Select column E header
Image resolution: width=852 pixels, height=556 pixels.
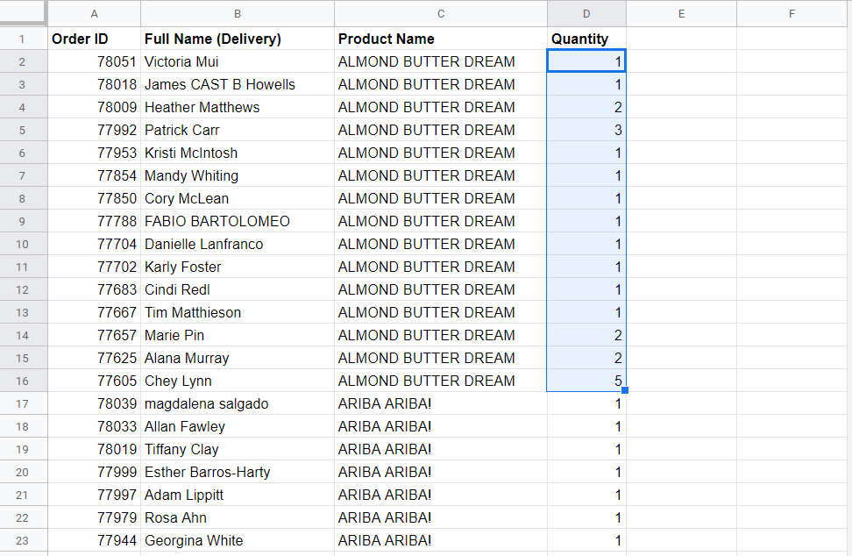point(681,13)
